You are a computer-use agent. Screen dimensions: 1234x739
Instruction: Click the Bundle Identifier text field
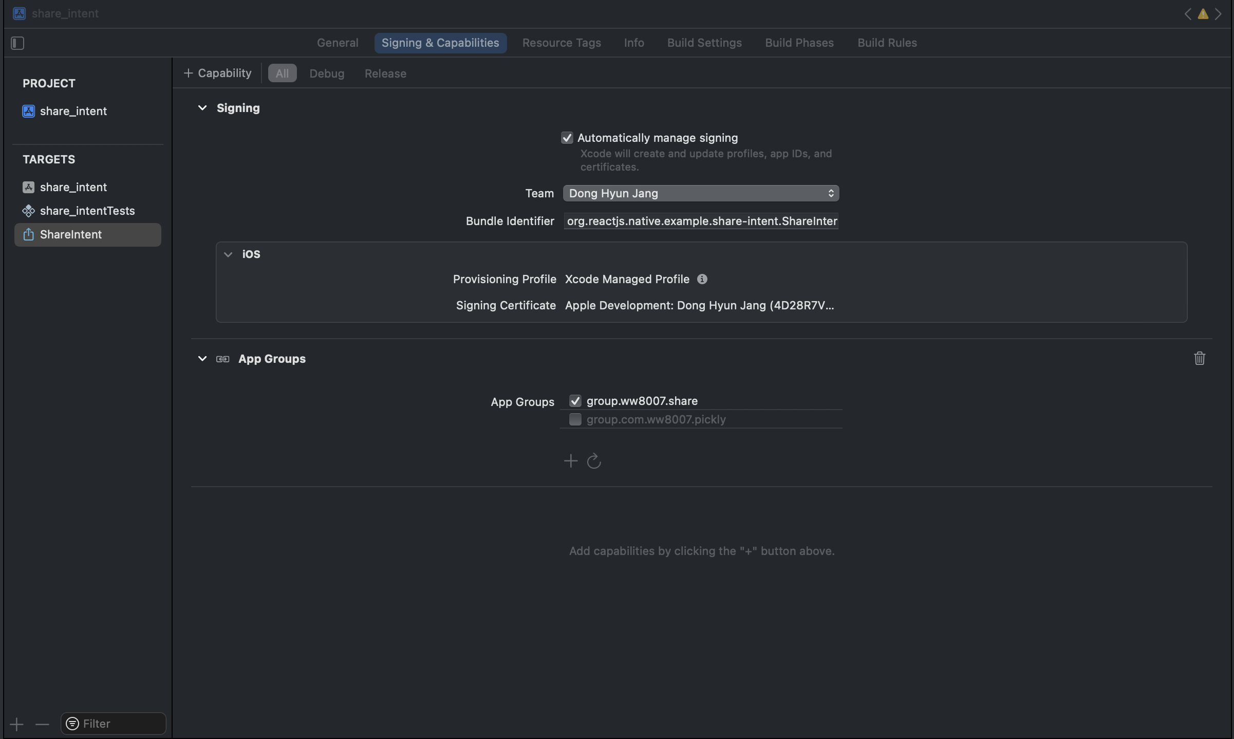(701, 221)
